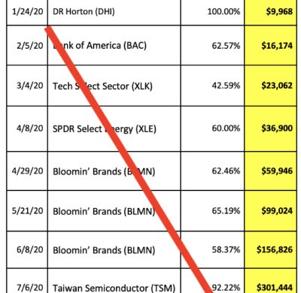The height and width of the screenshot is (293, 301).
Task: Select Tech Select Sector (XLK) cell
Action: coord(114,86)
